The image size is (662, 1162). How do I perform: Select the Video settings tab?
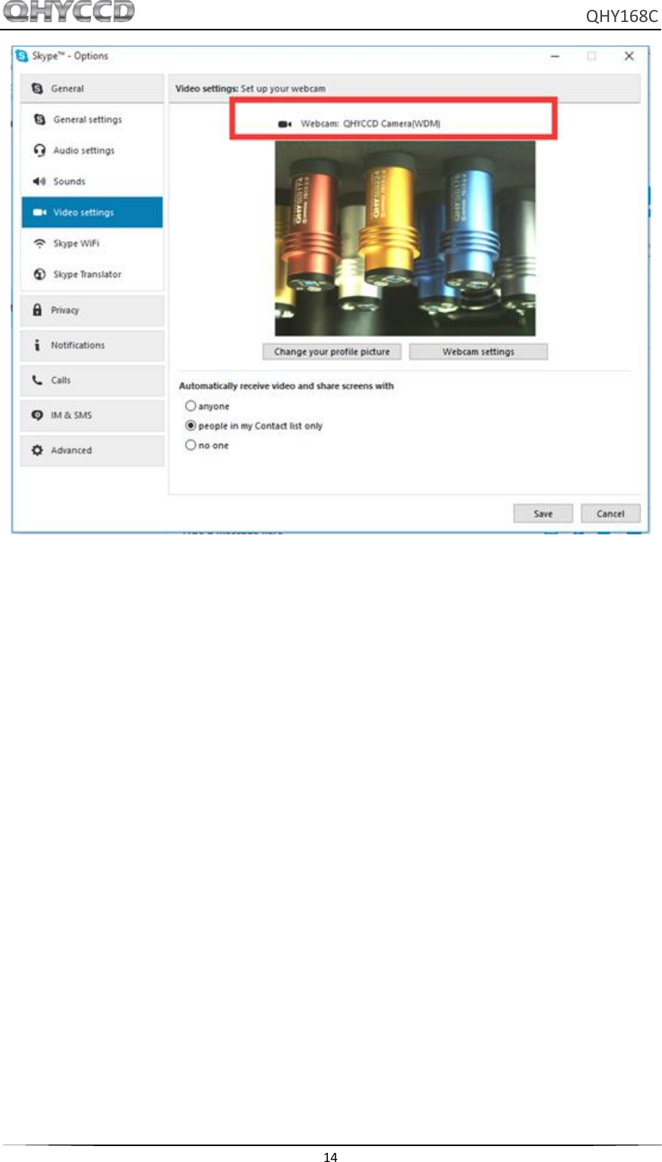(x=92, y=213)
